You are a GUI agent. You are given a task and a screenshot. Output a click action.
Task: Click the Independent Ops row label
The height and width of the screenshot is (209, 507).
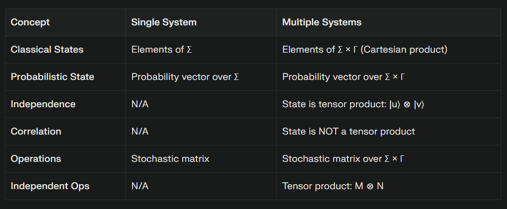50,186
